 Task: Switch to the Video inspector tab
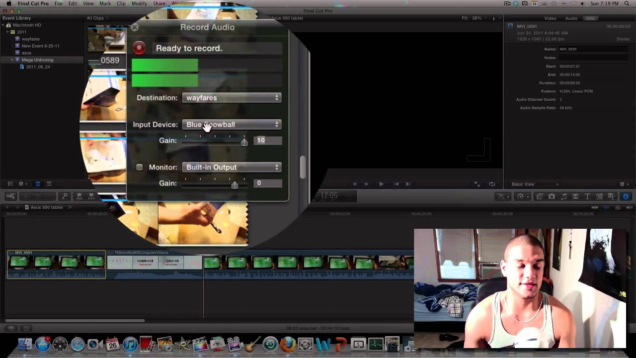[551, 18]
